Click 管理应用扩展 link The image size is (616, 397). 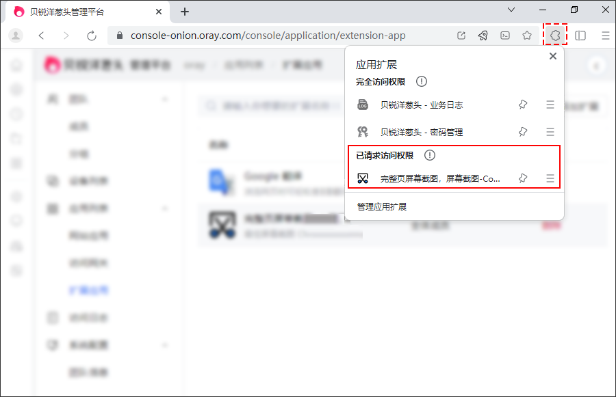point(382,206)
